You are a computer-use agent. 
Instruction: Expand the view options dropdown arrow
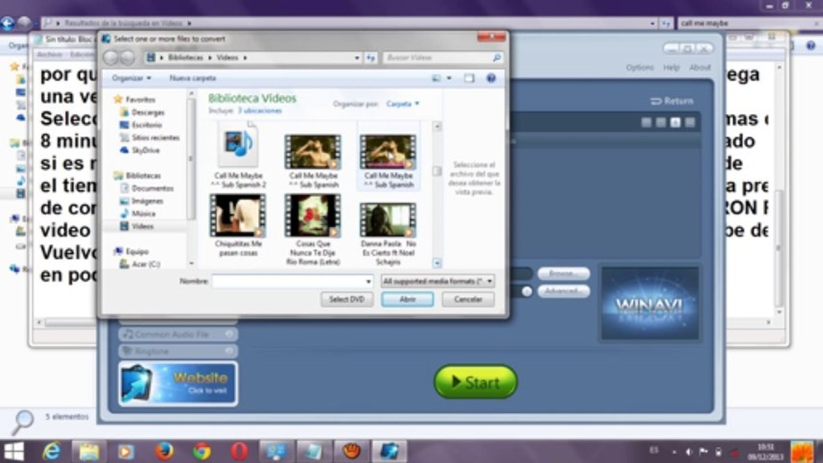pos(449,78)
